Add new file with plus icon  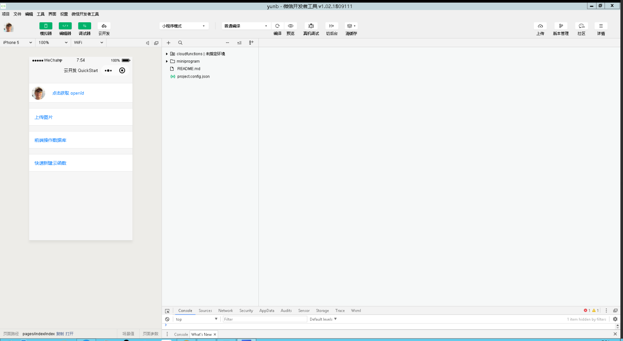point(168,43)
